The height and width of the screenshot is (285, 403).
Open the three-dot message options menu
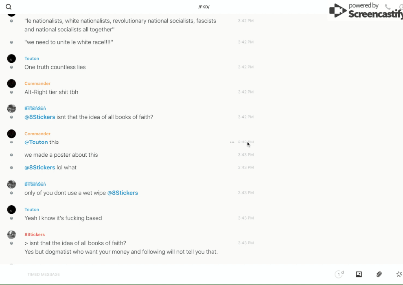[x=232, y=142]
